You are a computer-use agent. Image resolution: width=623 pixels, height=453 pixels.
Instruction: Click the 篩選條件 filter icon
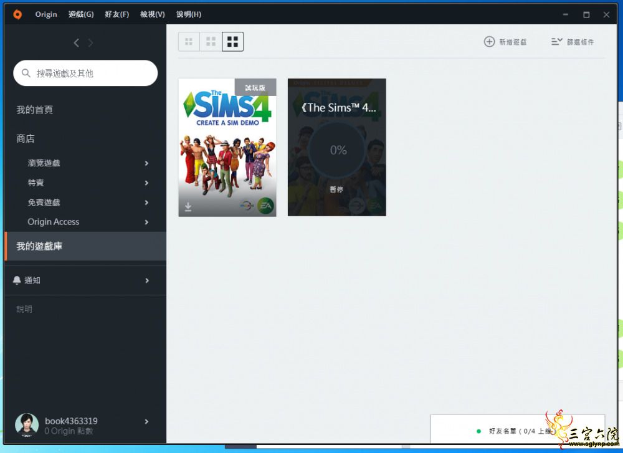556,41
